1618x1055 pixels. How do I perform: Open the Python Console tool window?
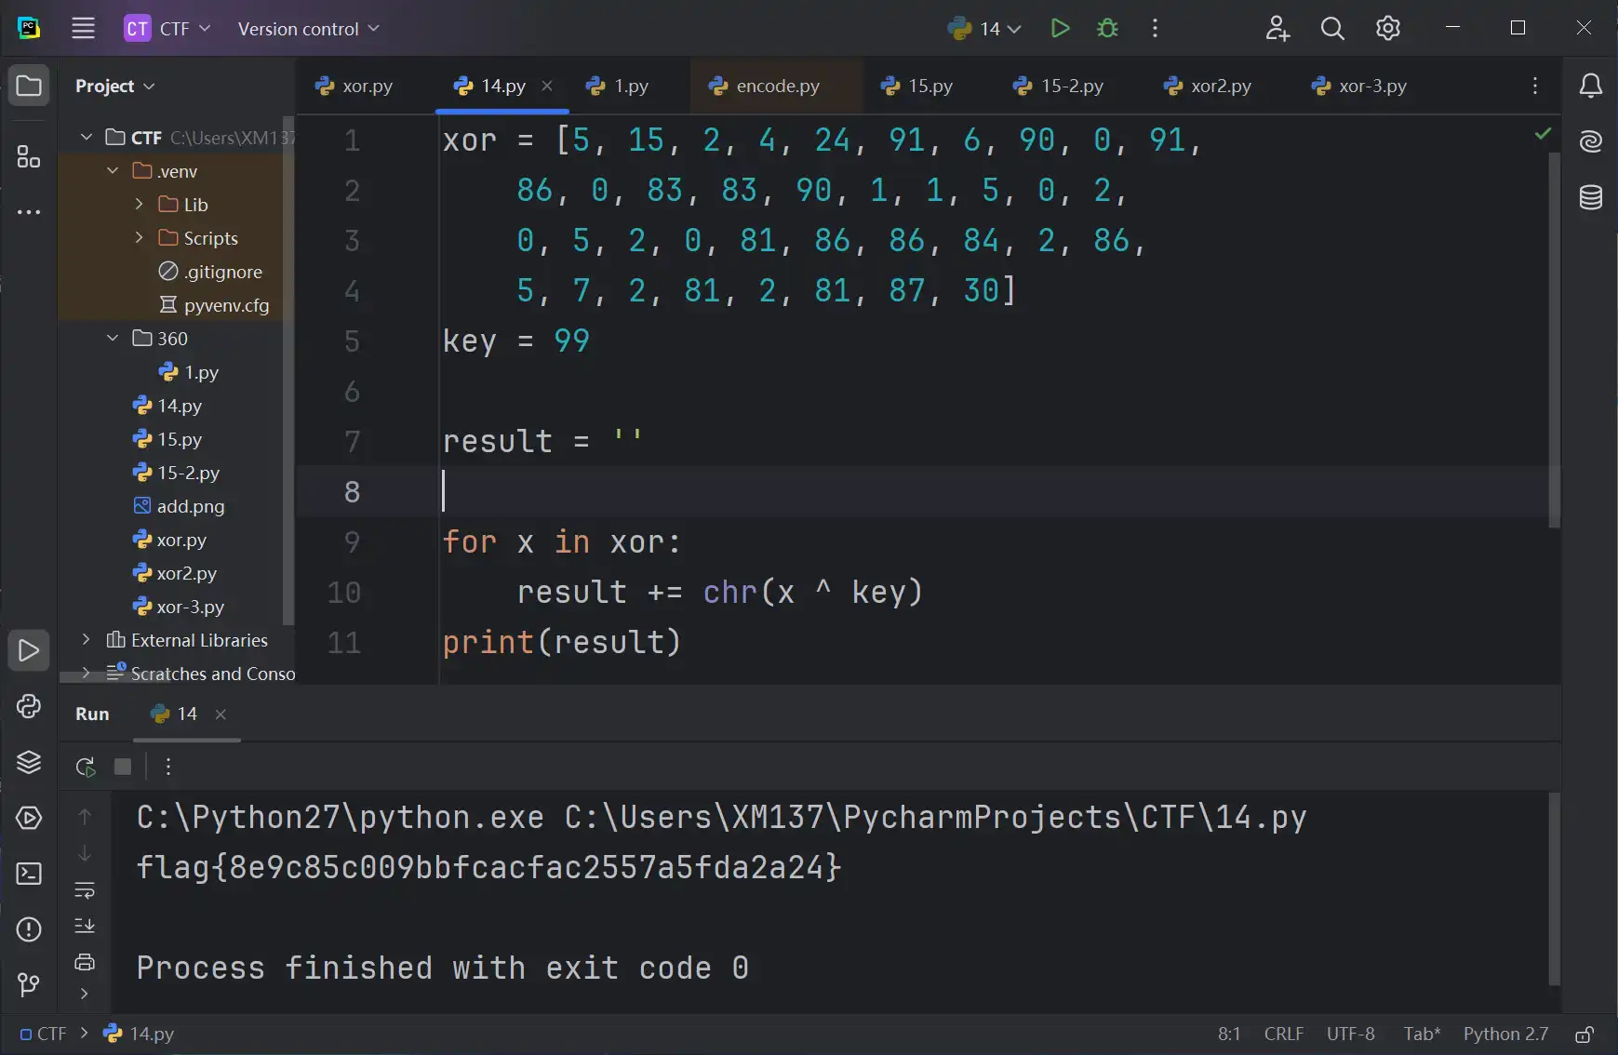[x=29, y=707]
